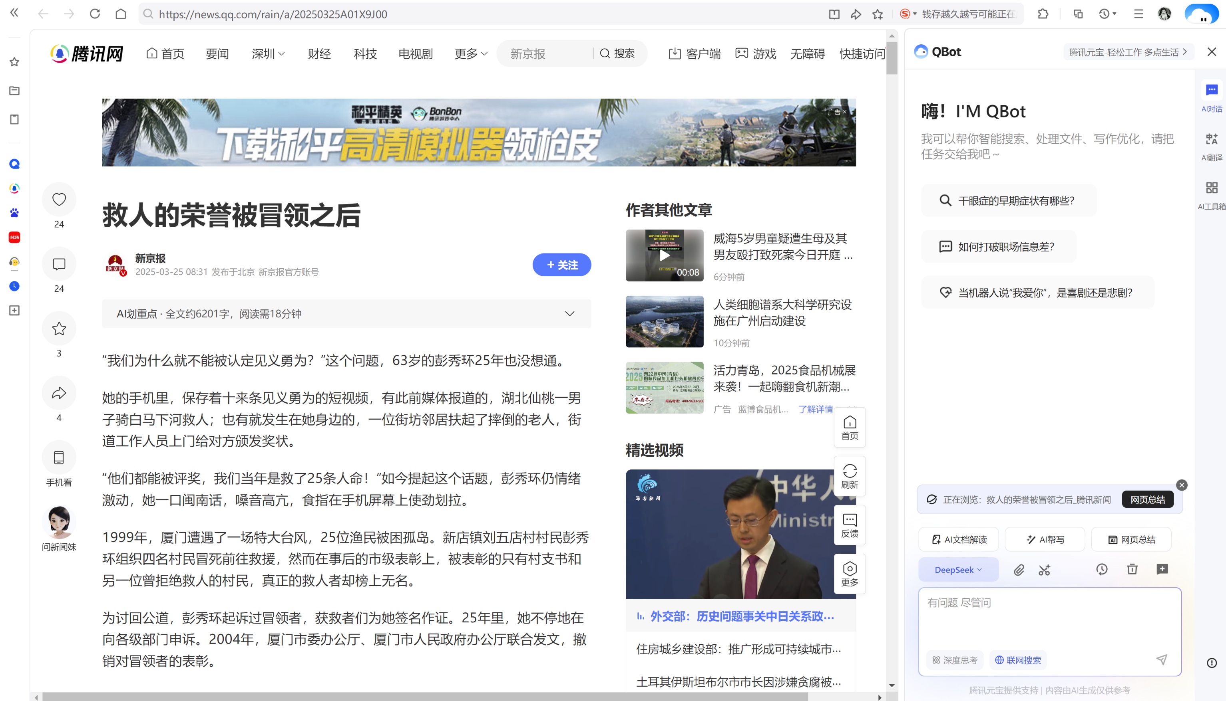Clear the chat with the trash icon
The image size is (1226, 701).
1132,570
